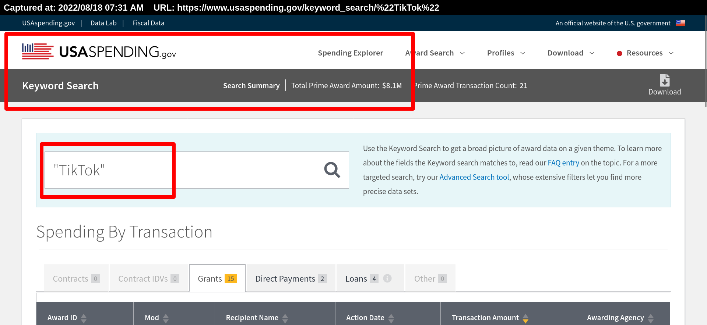Expand the Profiles dropdown menu
Screen dimensions: 707x325
(x=506, y=53)
